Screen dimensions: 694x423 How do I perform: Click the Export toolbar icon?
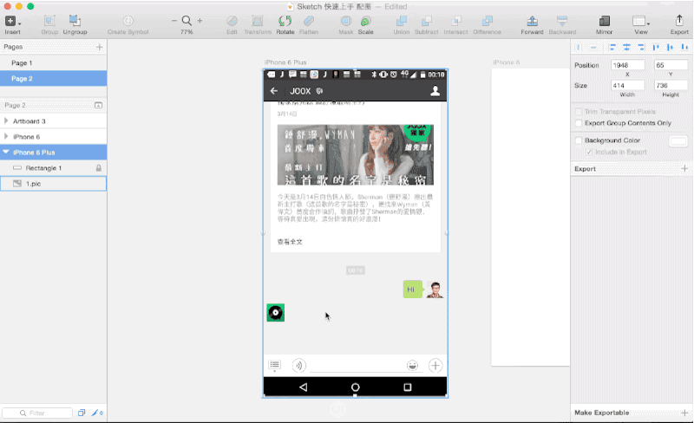point(679,20)
